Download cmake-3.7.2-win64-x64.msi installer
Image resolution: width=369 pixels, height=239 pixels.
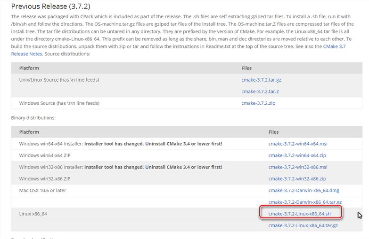point(298,144)
